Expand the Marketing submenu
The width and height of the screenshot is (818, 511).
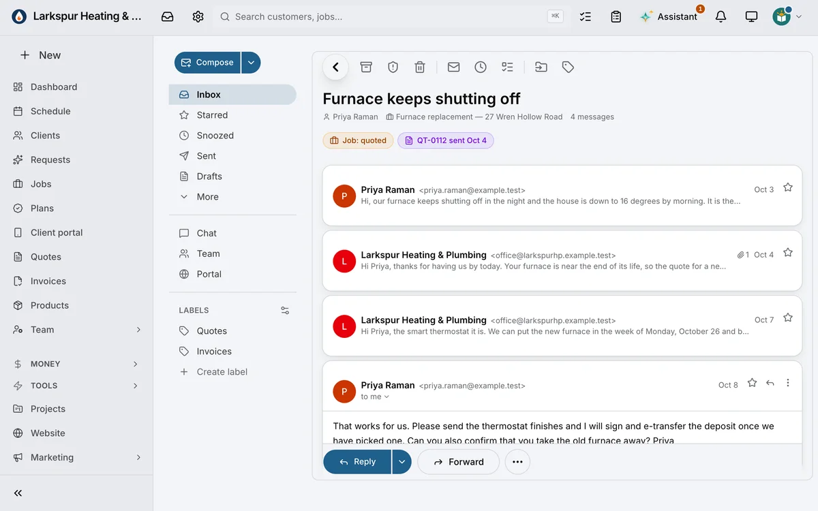tap(138, 457)
